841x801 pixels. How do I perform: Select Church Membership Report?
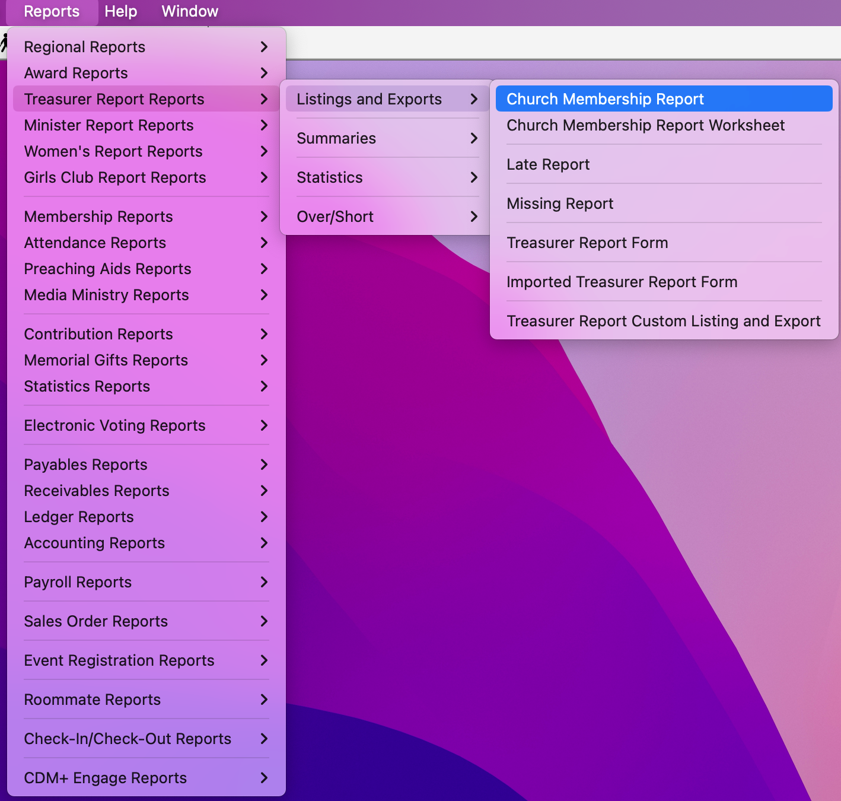(605, 99)
